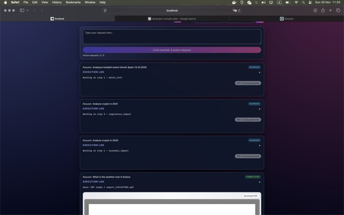Open the keyboard input source menu
This screenshot has width=344, height=215.
pyautogui.click(x=279, y=3)
